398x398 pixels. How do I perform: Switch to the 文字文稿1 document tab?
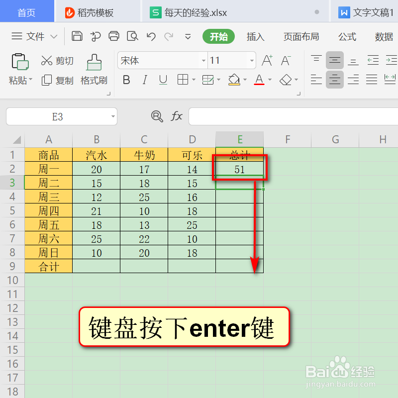(368, 11)
